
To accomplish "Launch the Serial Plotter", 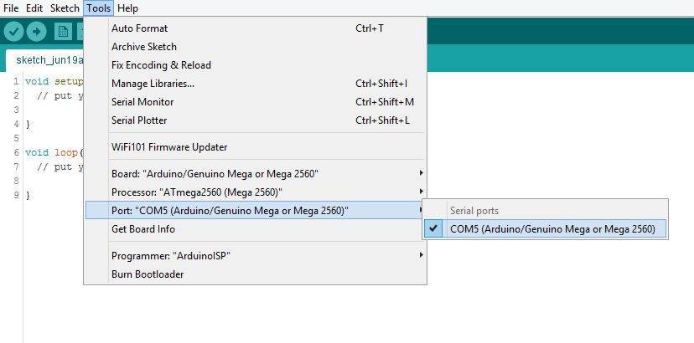I will click(256, 120).
